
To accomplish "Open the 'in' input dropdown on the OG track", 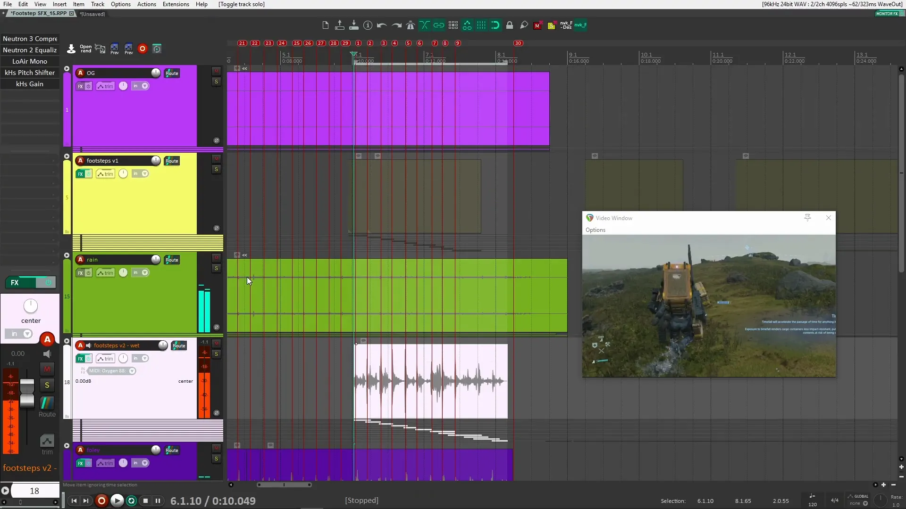I will [140, 86].
